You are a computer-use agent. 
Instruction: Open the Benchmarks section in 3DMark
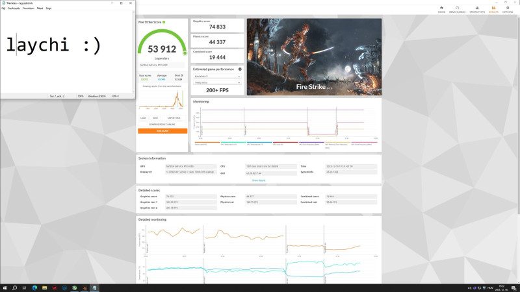pyautogui.click(x=458, y=10)
